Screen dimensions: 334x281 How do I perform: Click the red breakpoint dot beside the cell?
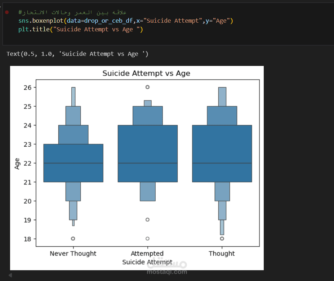[x=7, y=12]
